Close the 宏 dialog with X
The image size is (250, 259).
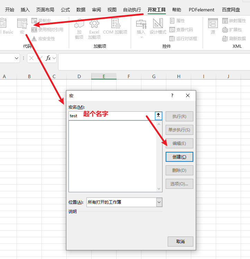click(x=188, y=95)
